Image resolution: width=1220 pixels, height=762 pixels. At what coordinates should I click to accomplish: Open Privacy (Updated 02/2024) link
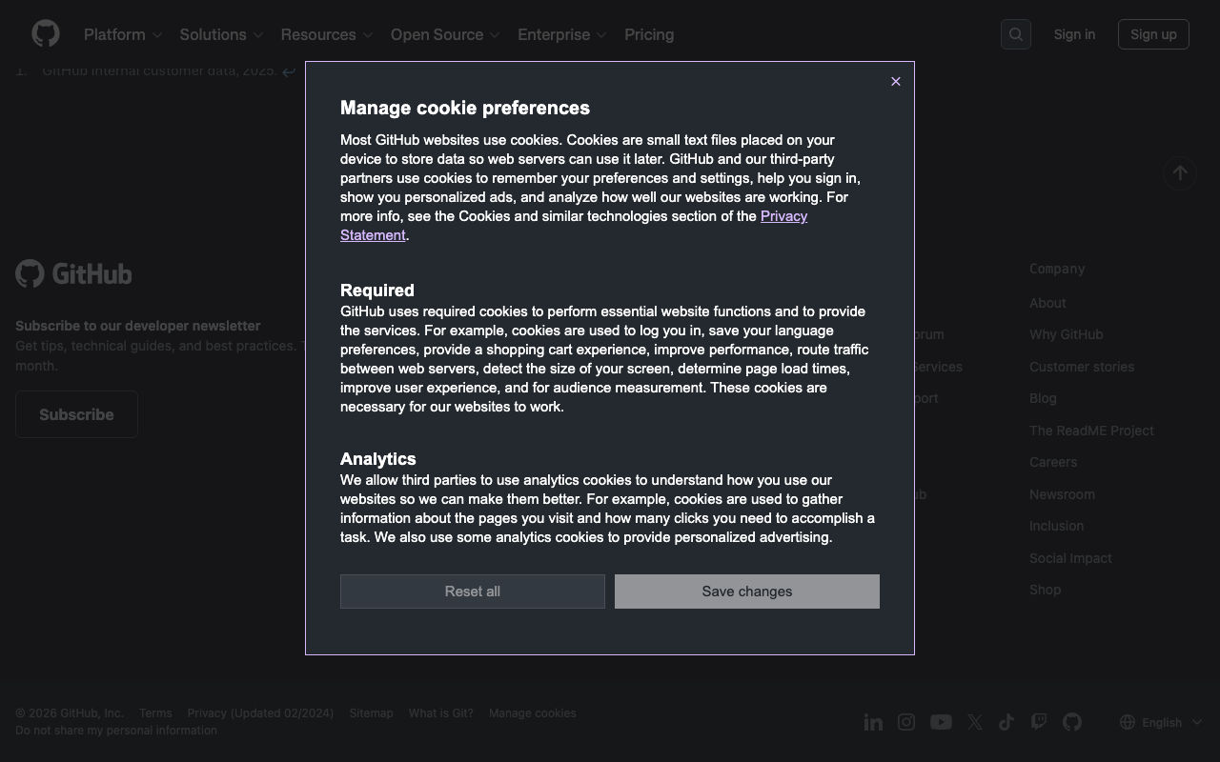click(260, 713)
